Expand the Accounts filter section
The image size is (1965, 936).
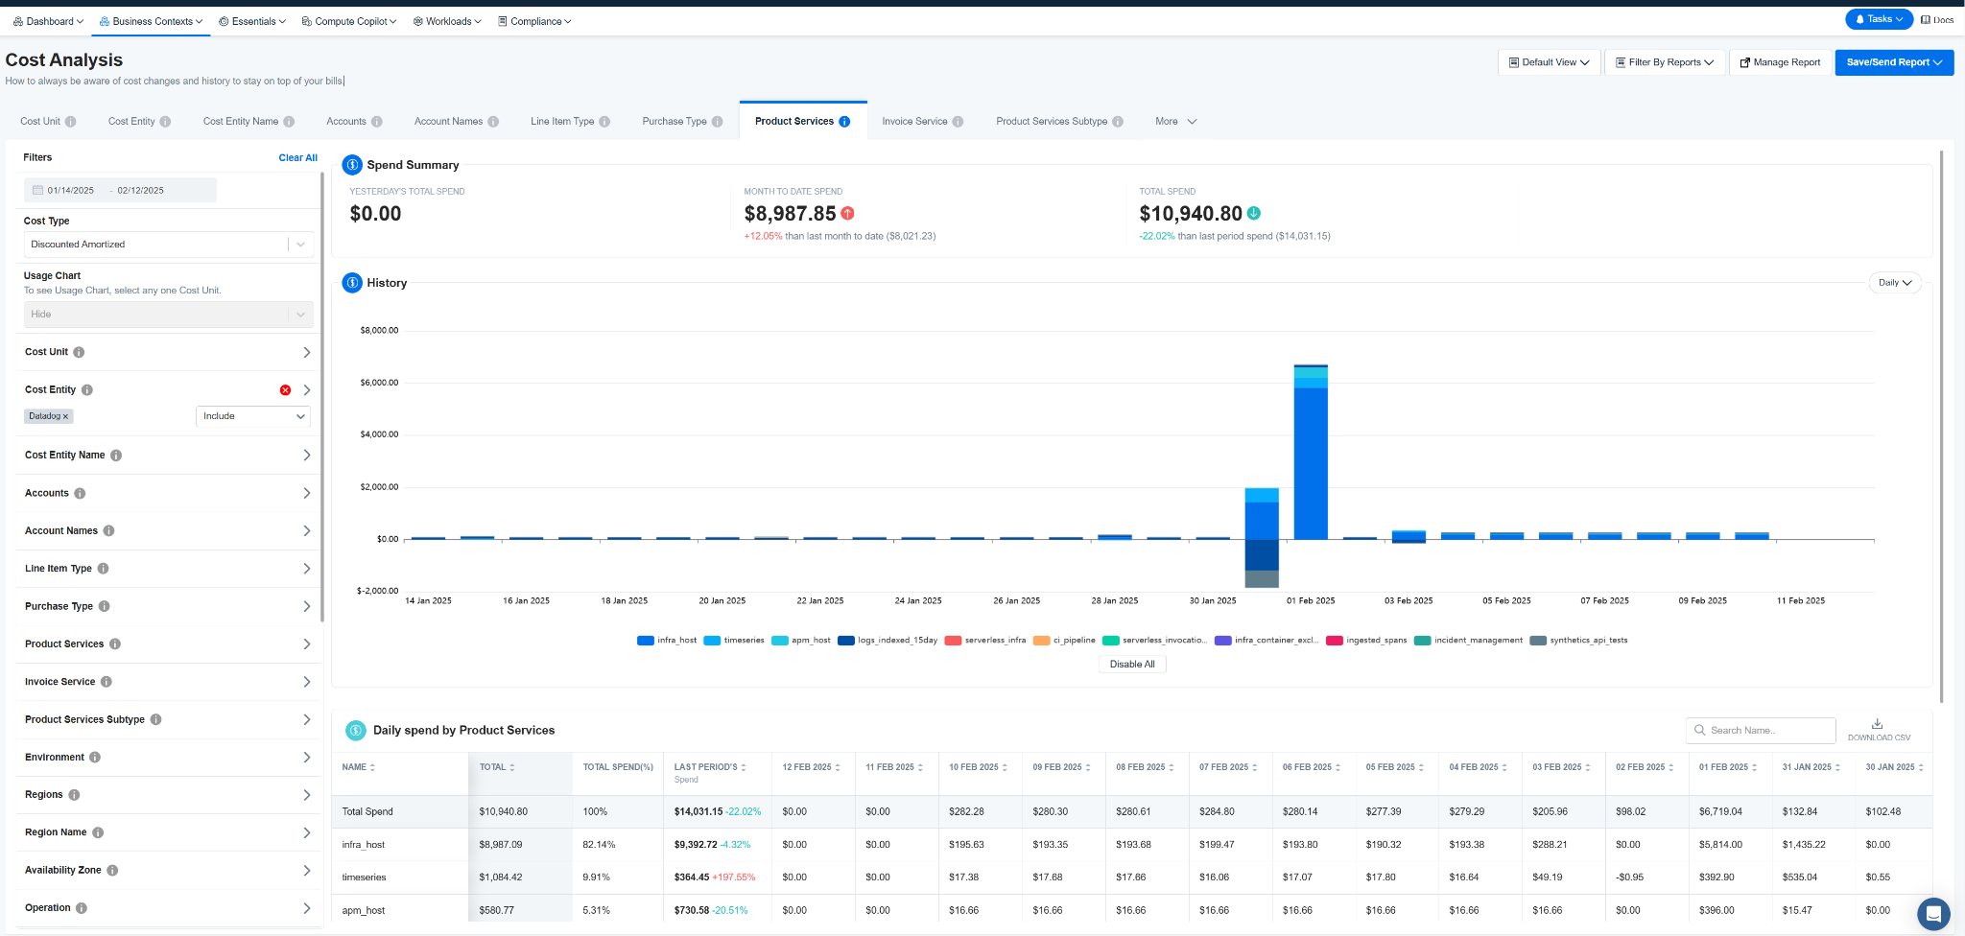click(x=168, y=493)
